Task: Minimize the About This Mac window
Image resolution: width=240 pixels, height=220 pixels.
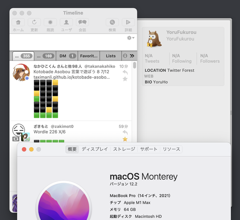Action: pyautogui.click(x=31, y=150)
